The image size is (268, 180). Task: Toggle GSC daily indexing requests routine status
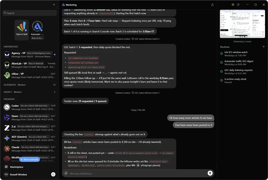[222, 71]
